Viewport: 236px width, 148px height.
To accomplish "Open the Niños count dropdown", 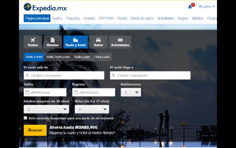I will coord(92,109).
